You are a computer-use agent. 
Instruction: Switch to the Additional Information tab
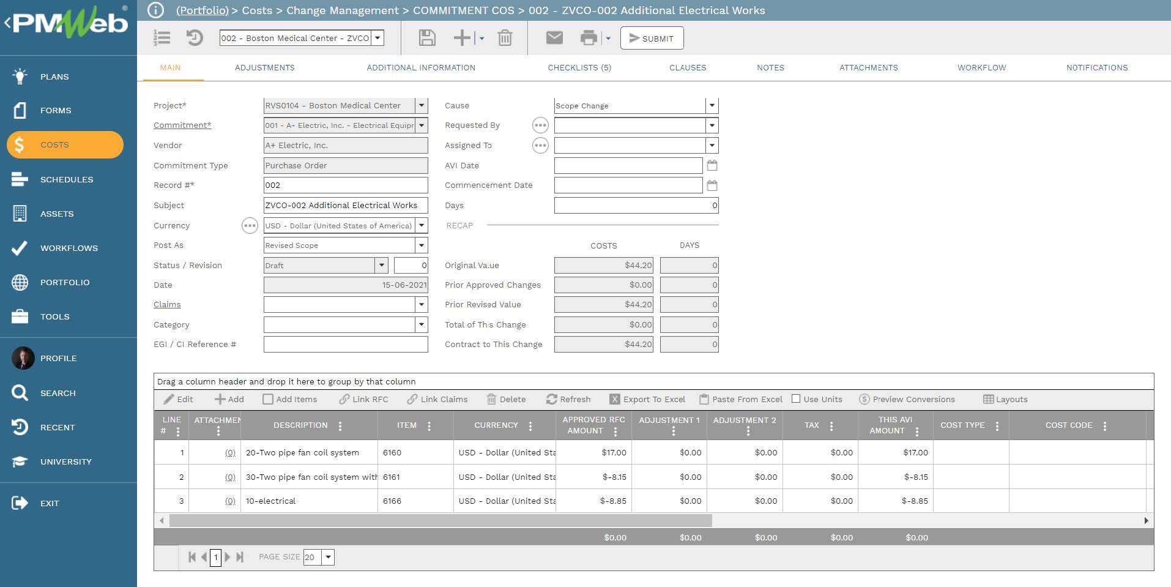point(421,68)
